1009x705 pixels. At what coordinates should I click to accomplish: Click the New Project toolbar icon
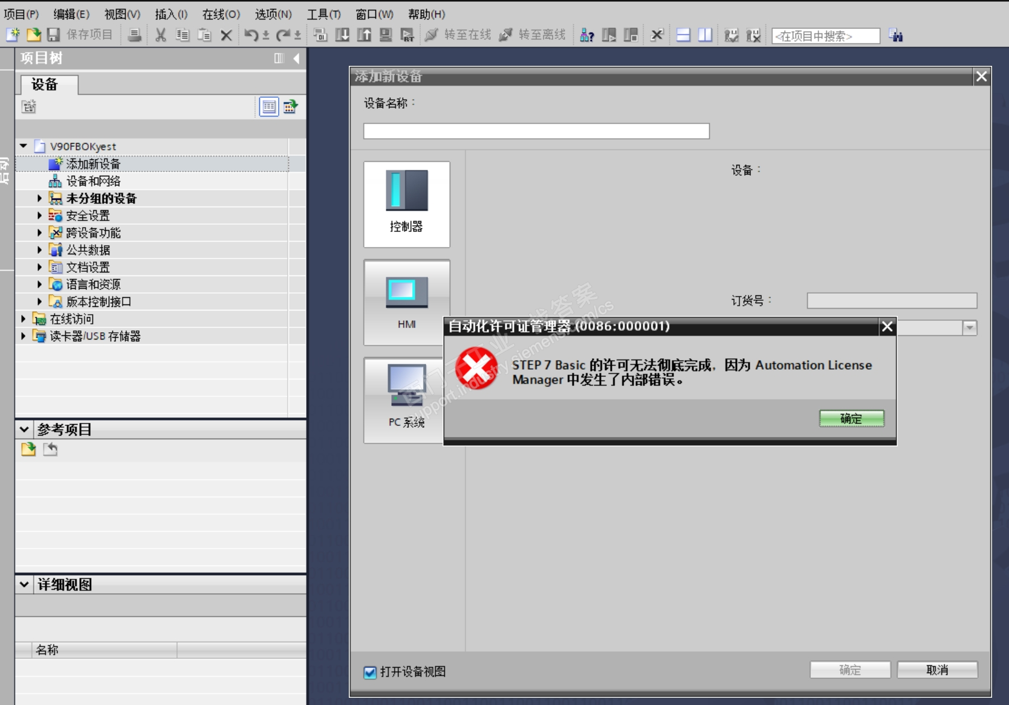tap(13, 35)
